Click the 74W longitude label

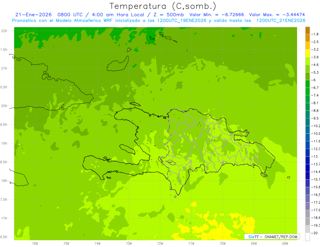tap(98, 243)
